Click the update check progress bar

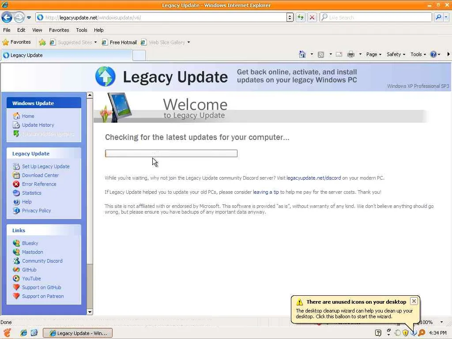pos(171,153)
